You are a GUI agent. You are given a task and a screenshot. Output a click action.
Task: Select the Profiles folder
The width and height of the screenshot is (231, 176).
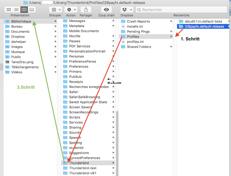[146, 37]
